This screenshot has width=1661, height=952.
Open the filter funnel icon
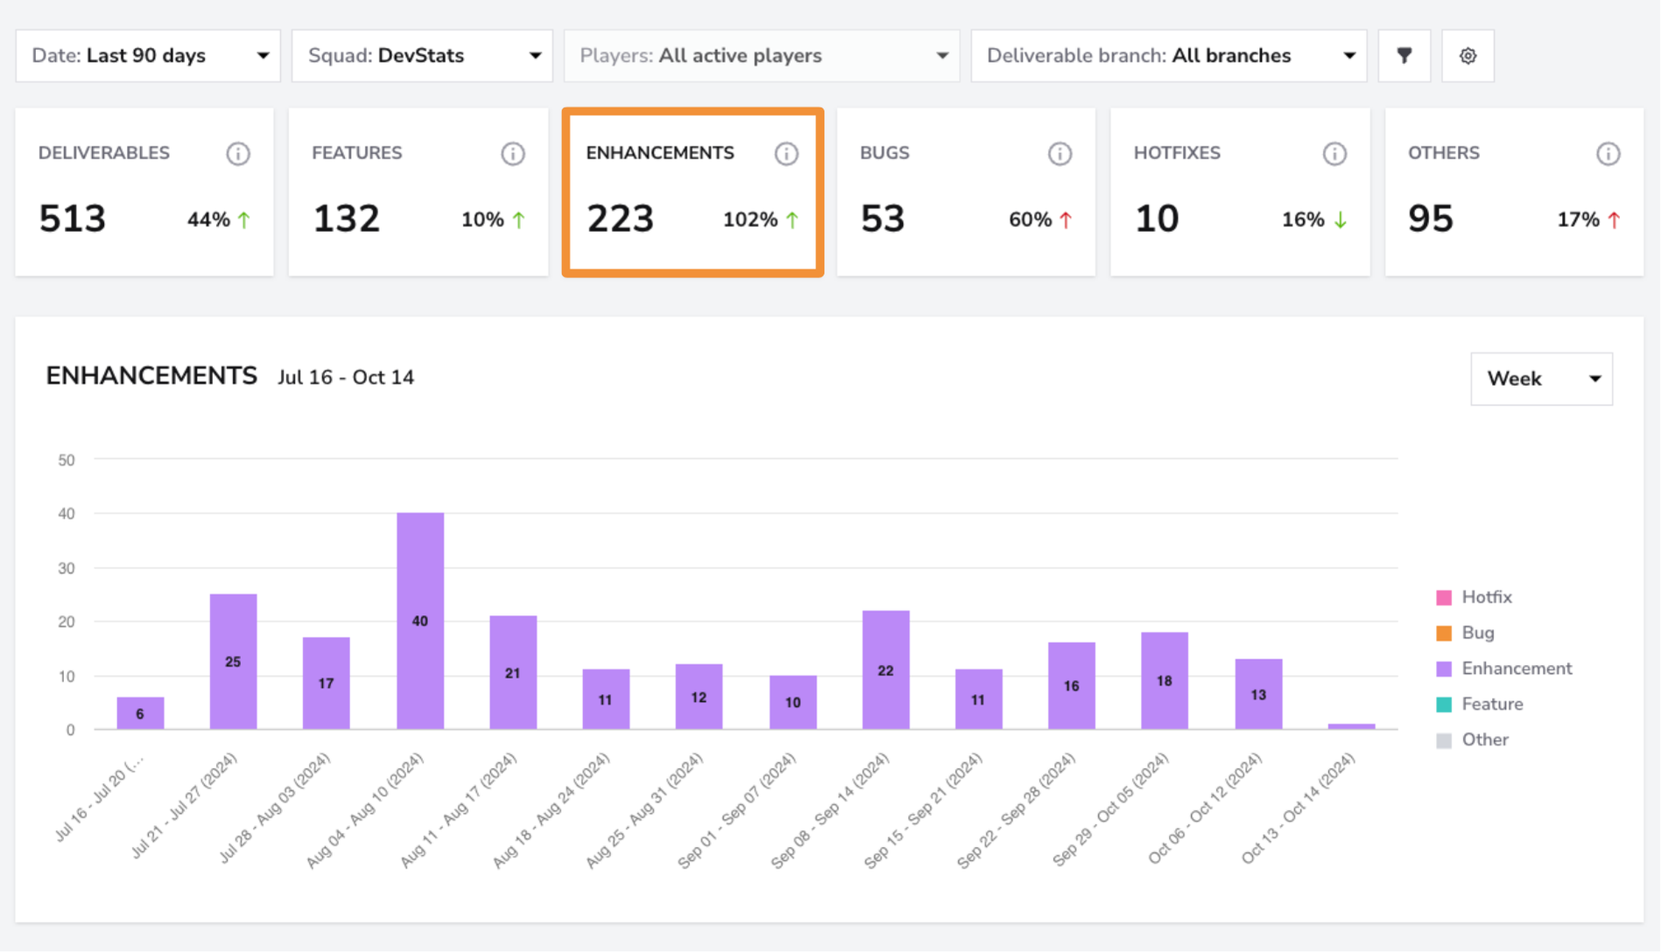tap(1404, 56)
